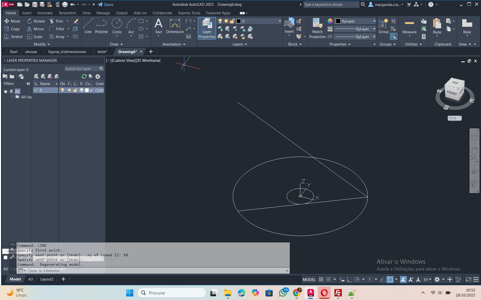481x300 pixels.
Task: Select the Stretch tool
Action: (x=13, y=37)
